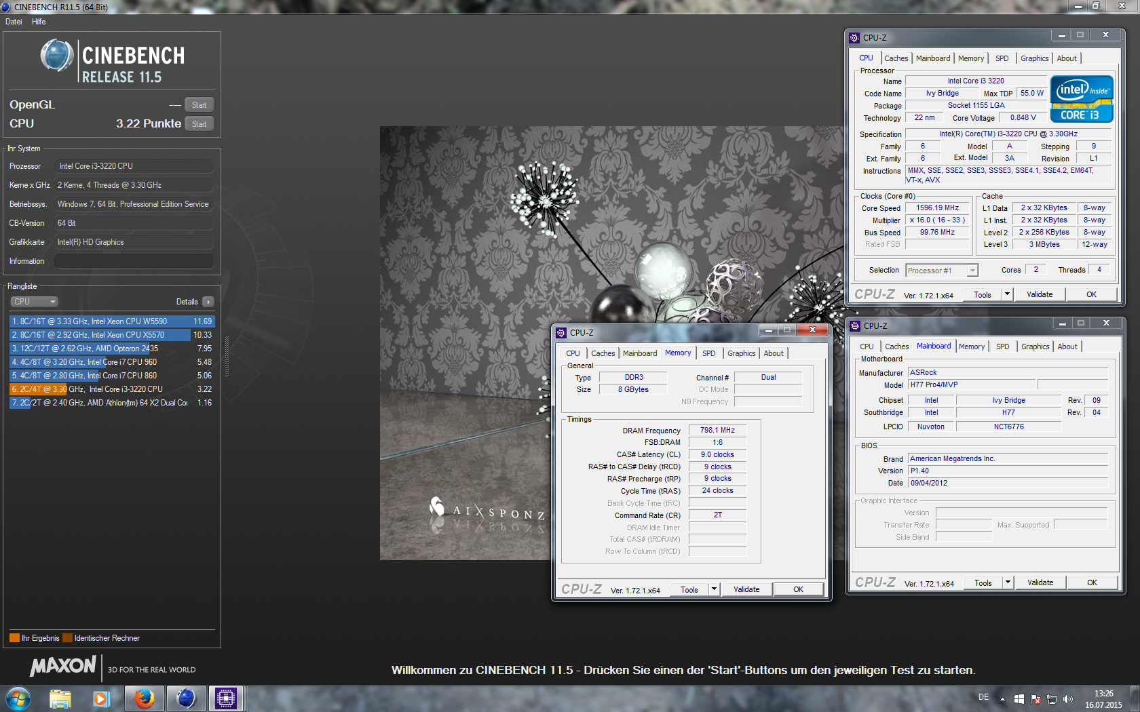Select ranking row Core i3-3220 CPU
1140x712 pixels.
point(112,389)
